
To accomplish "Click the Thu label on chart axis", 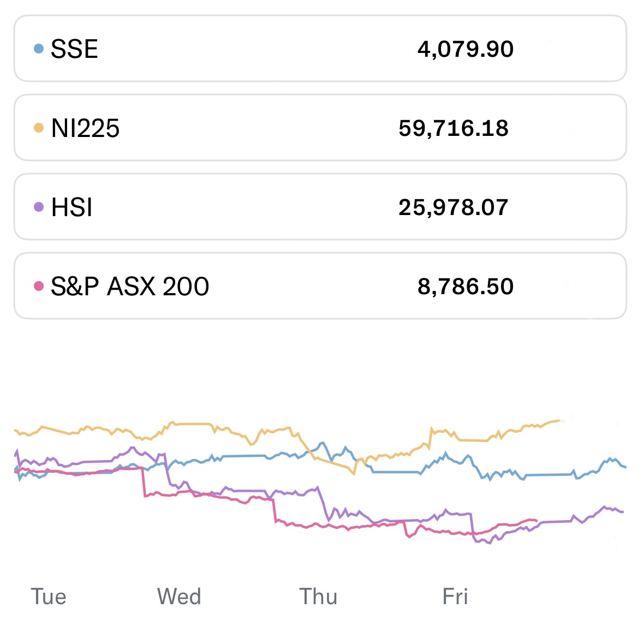I will pyautogui.click(x=318, y=597).
